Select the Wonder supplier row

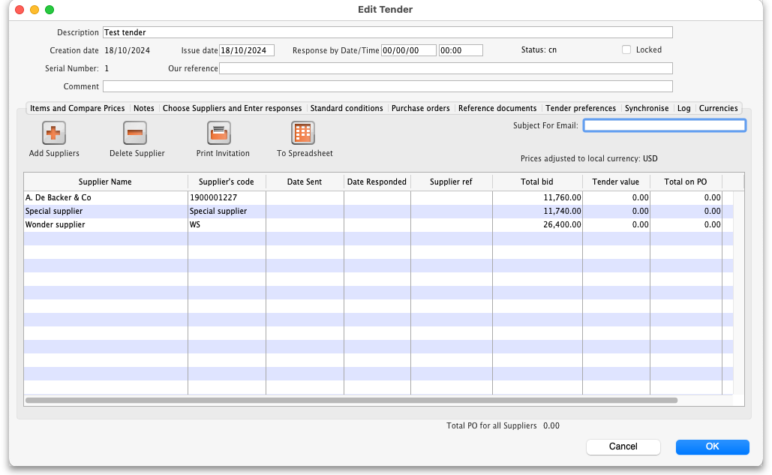point(105,225)
